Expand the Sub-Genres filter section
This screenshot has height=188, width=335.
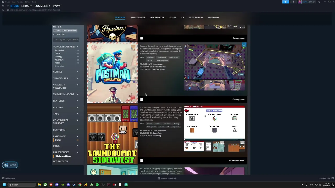[66, 78]
